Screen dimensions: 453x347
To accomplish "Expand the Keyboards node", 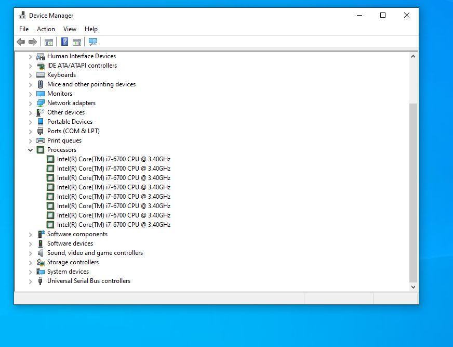I will point(30,75).
